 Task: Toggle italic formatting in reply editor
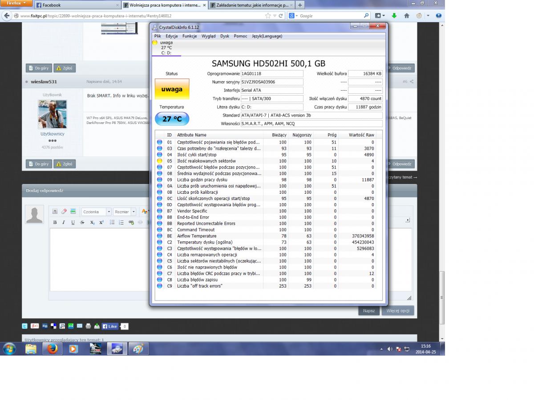(x=64, y=222)
